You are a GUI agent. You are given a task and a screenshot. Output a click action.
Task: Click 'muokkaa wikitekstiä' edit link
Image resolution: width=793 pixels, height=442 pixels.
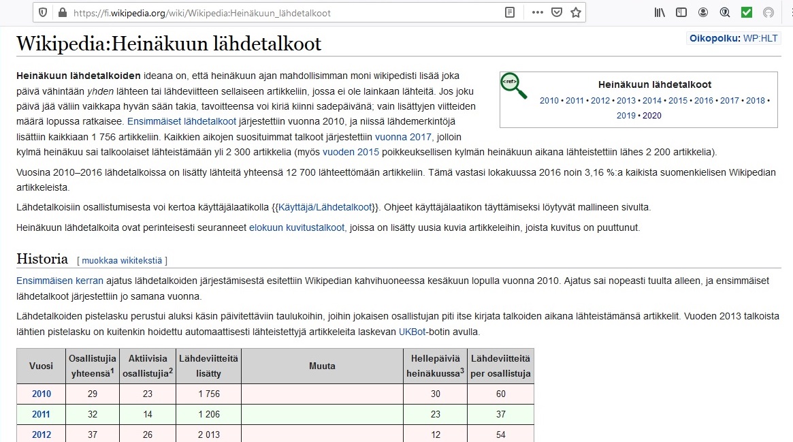[122, 260]
